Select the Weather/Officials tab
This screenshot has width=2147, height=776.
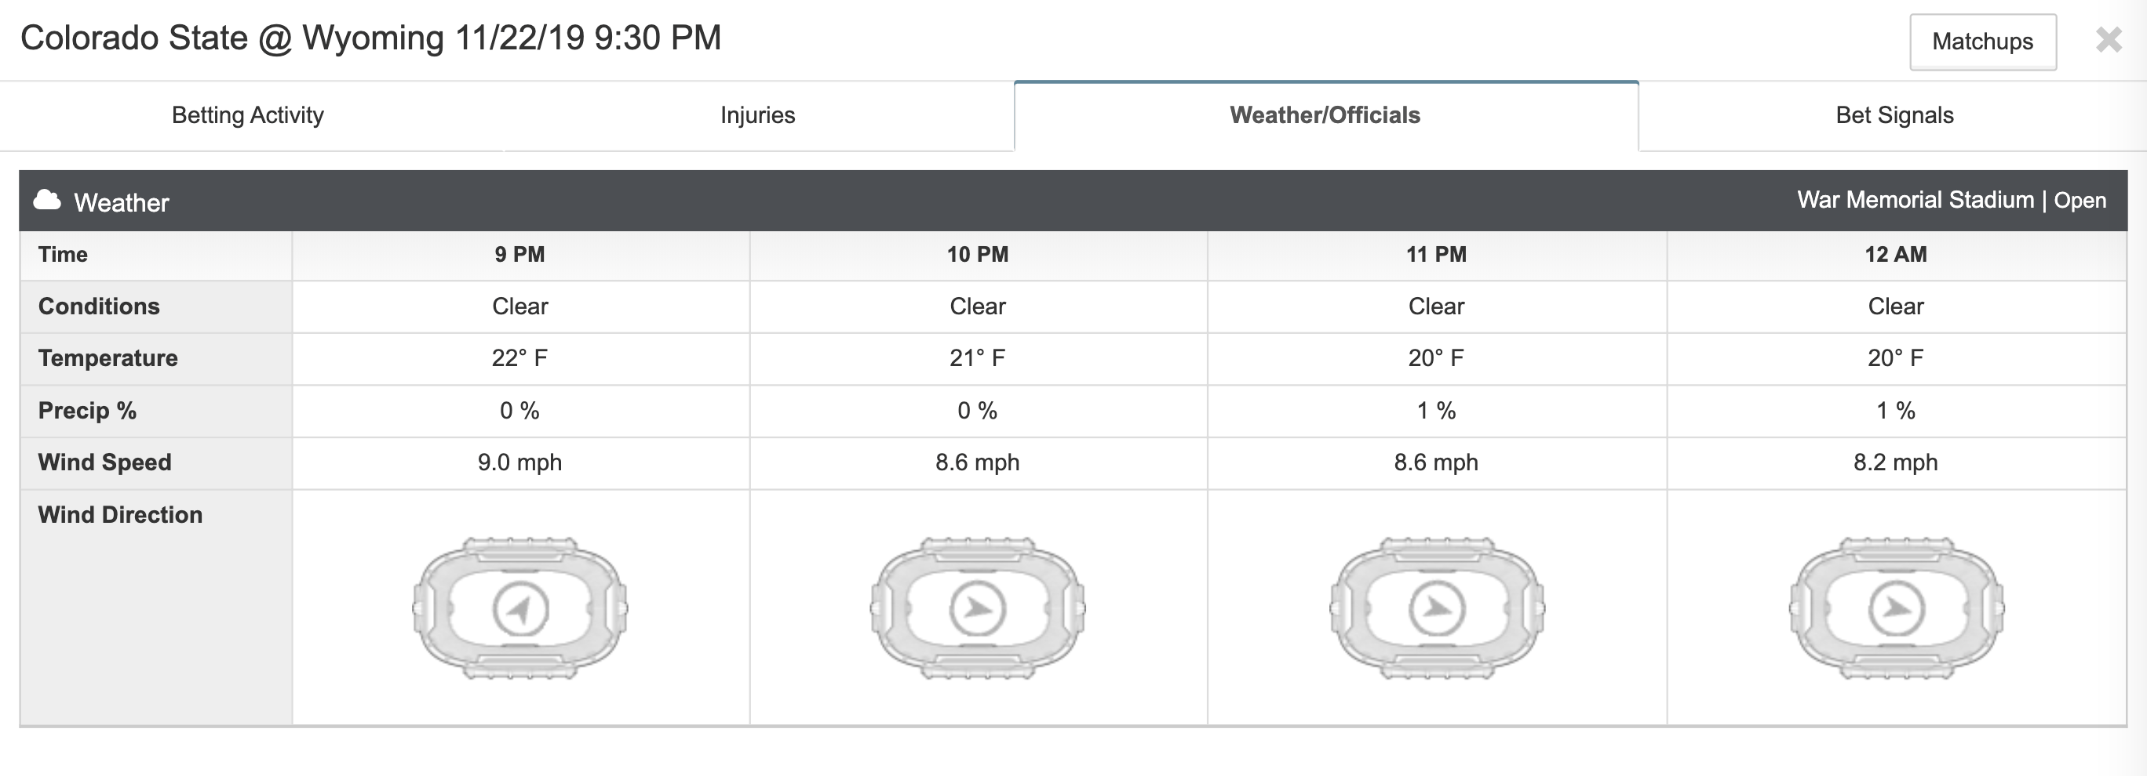[x=1325, y=115]
